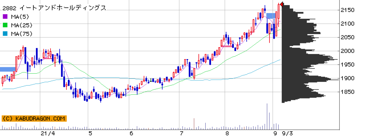Click the blue gap box near 2150
Viewport: 365px width, 137px height.
(271, 16)
